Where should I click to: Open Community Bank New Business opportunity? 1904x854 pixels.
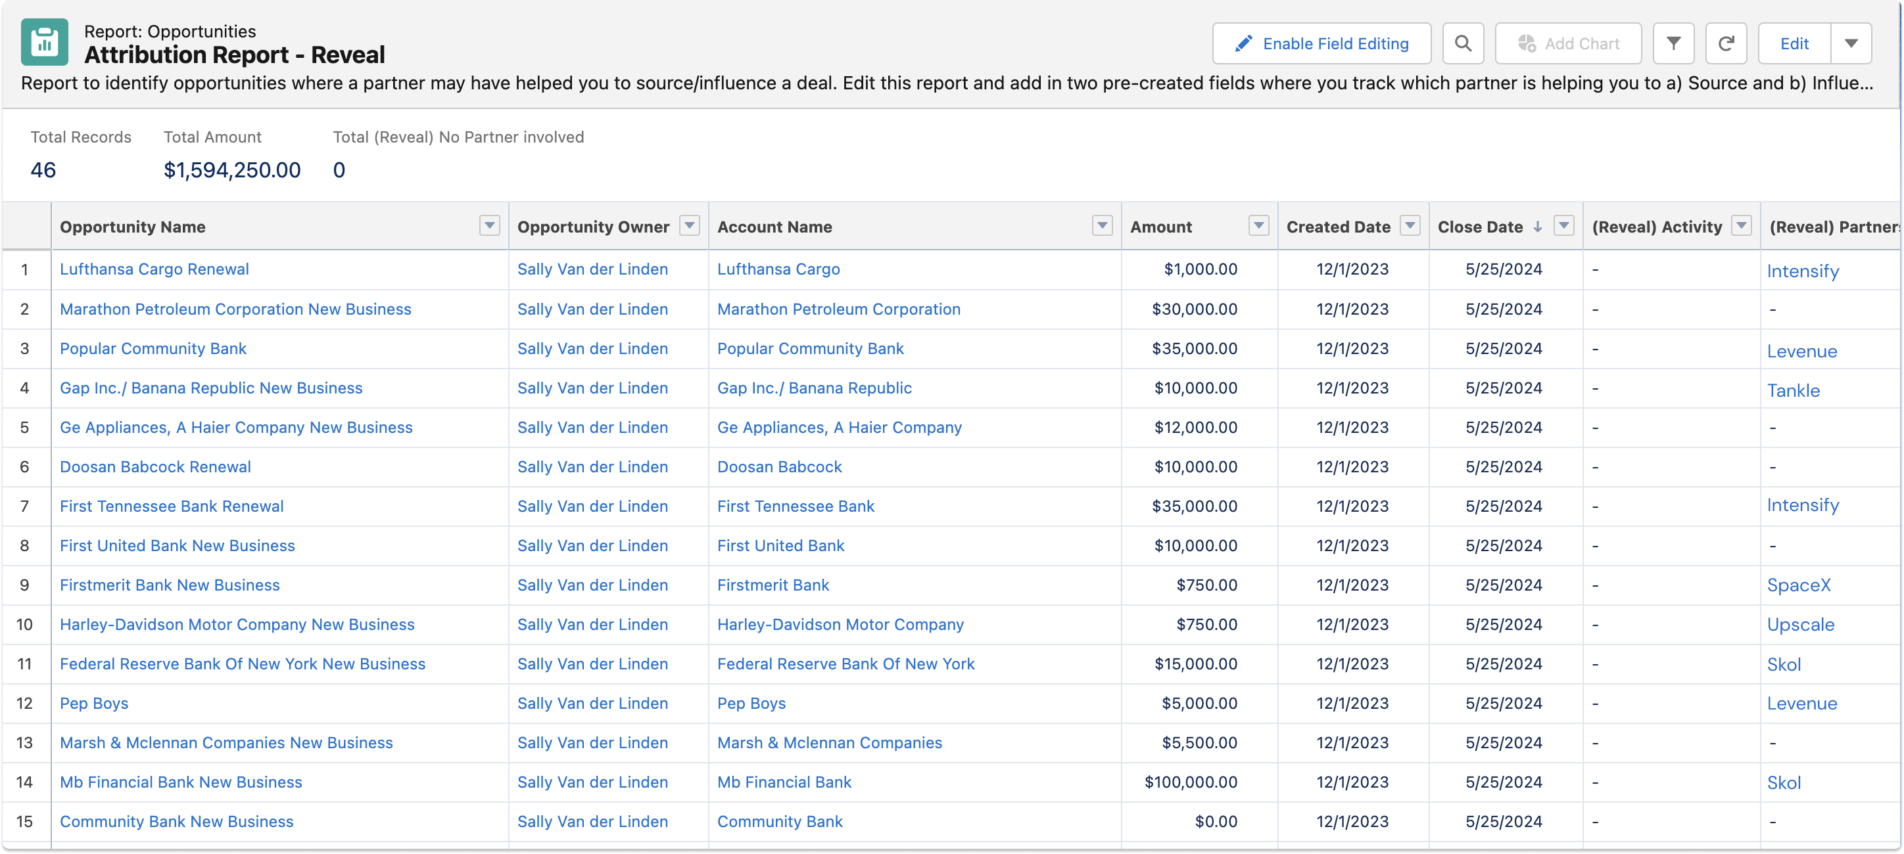(x=177, y=822)
